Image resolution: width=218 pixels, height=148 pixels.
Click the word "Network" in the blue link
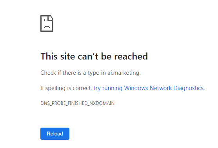pos(161,88)
